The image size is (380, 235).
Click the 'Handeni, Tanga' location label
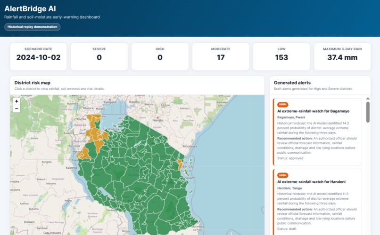click(x=289, y=188)
